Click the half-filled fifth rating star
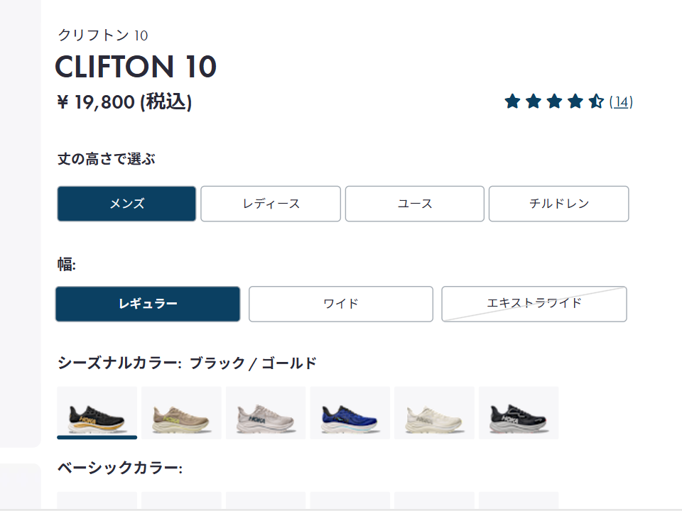Viewport: 682px width, 511px height. 595,101
